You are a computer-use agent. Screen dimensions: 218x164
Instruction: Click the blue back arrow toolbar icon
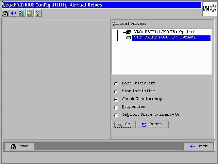tap(13, 13)
